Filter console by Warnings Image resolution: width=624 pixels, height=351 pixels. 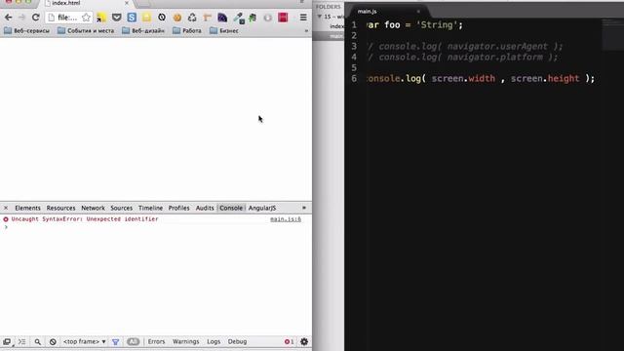[186, 342]
